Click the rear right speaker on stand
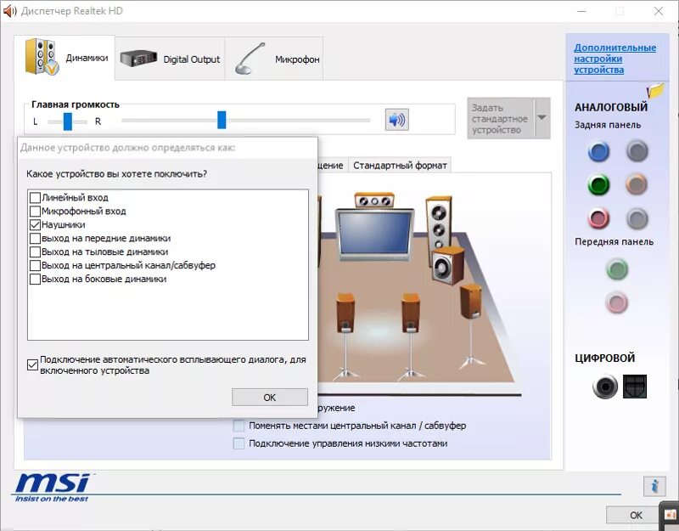679x531 pixels. coord(411,313)
